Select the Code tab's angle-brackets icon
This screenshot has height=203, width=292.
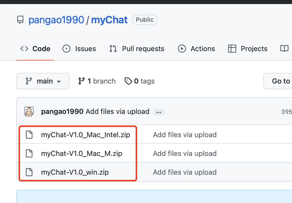coord(24,49)
